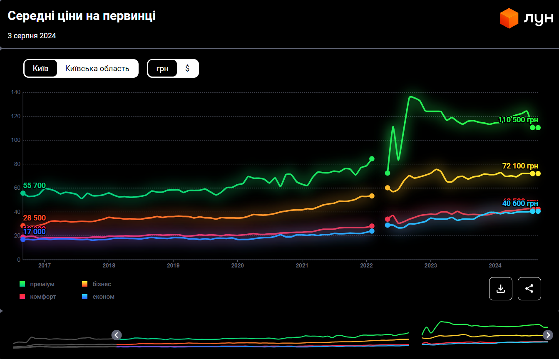Click the ЛУН brand name text
The width and height of the screenshot is (559, 359).
click(538, 19)
